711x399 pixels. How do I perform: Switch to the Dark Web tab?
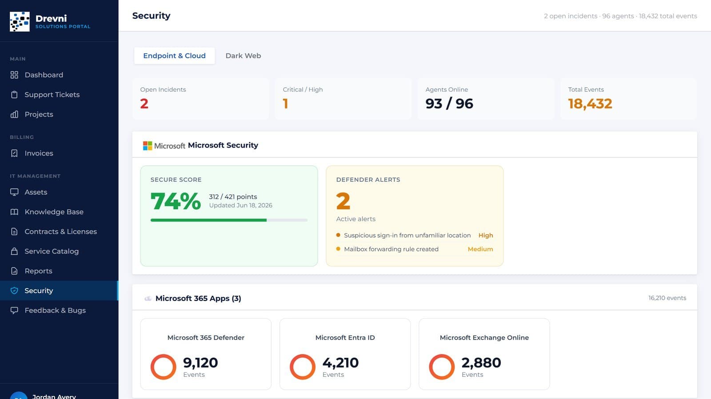click(x=243, y=56)
